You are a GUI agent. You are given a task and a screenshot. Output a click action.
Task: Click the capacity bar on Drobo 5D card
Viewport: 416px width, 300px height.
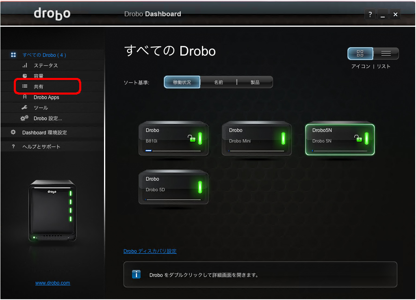pos(173,200)
